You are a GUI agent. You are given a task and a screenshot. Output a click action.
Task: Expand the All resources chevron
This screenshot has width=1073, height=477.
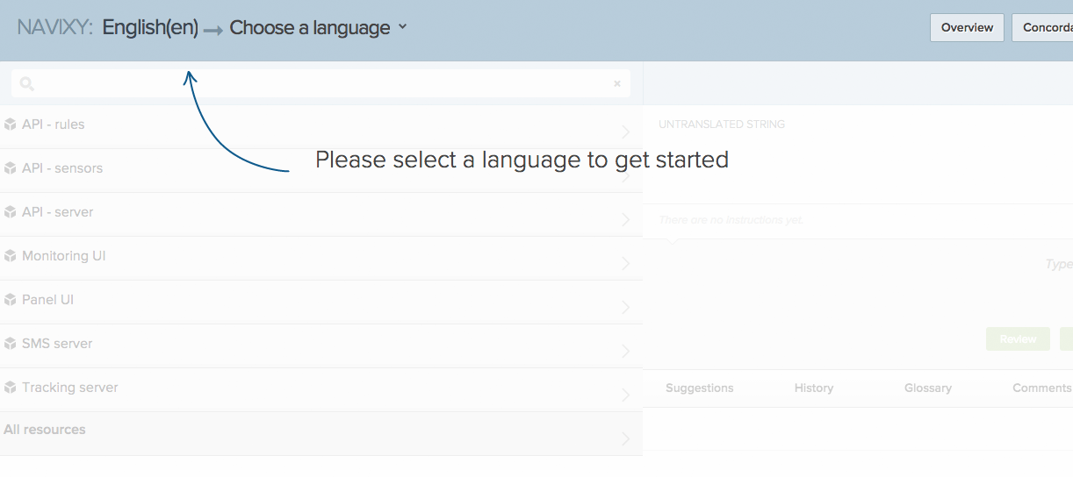point(626,438)
